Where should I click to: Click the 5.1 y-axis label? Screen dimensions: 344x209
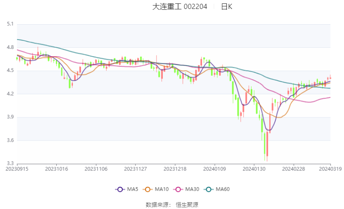coord(10,24)
